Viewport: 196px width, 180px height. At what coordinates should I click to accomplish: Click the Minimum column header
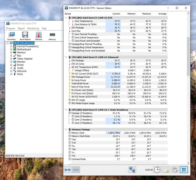(x=129, y=14)
